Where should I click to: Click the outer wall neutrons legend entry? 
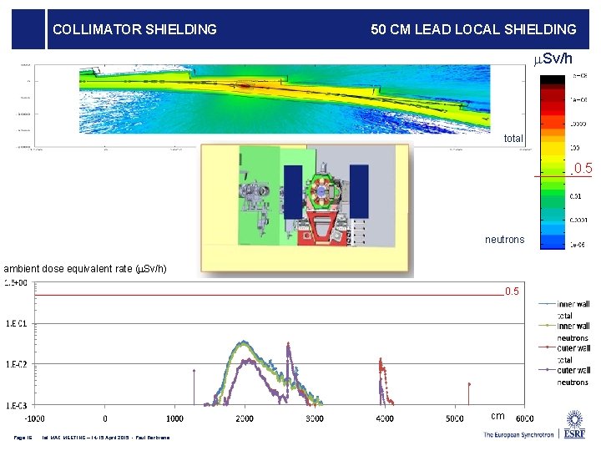click(x=564, y=376)
